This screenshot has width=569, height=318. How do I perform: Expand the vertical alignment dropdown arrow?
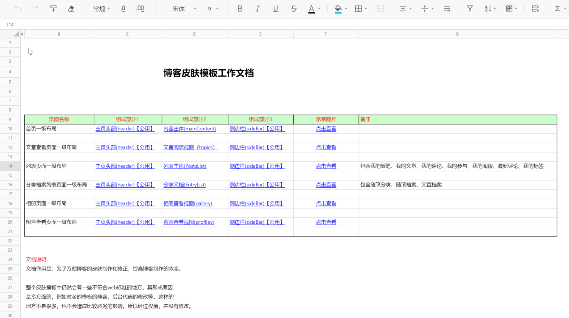pyautogui.click(x=432, y=8)
